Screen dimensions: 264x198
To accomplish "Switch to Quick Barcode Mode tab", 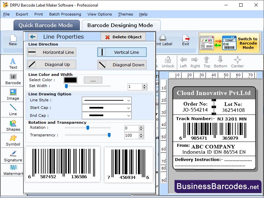I will click(x=47, y=25).
